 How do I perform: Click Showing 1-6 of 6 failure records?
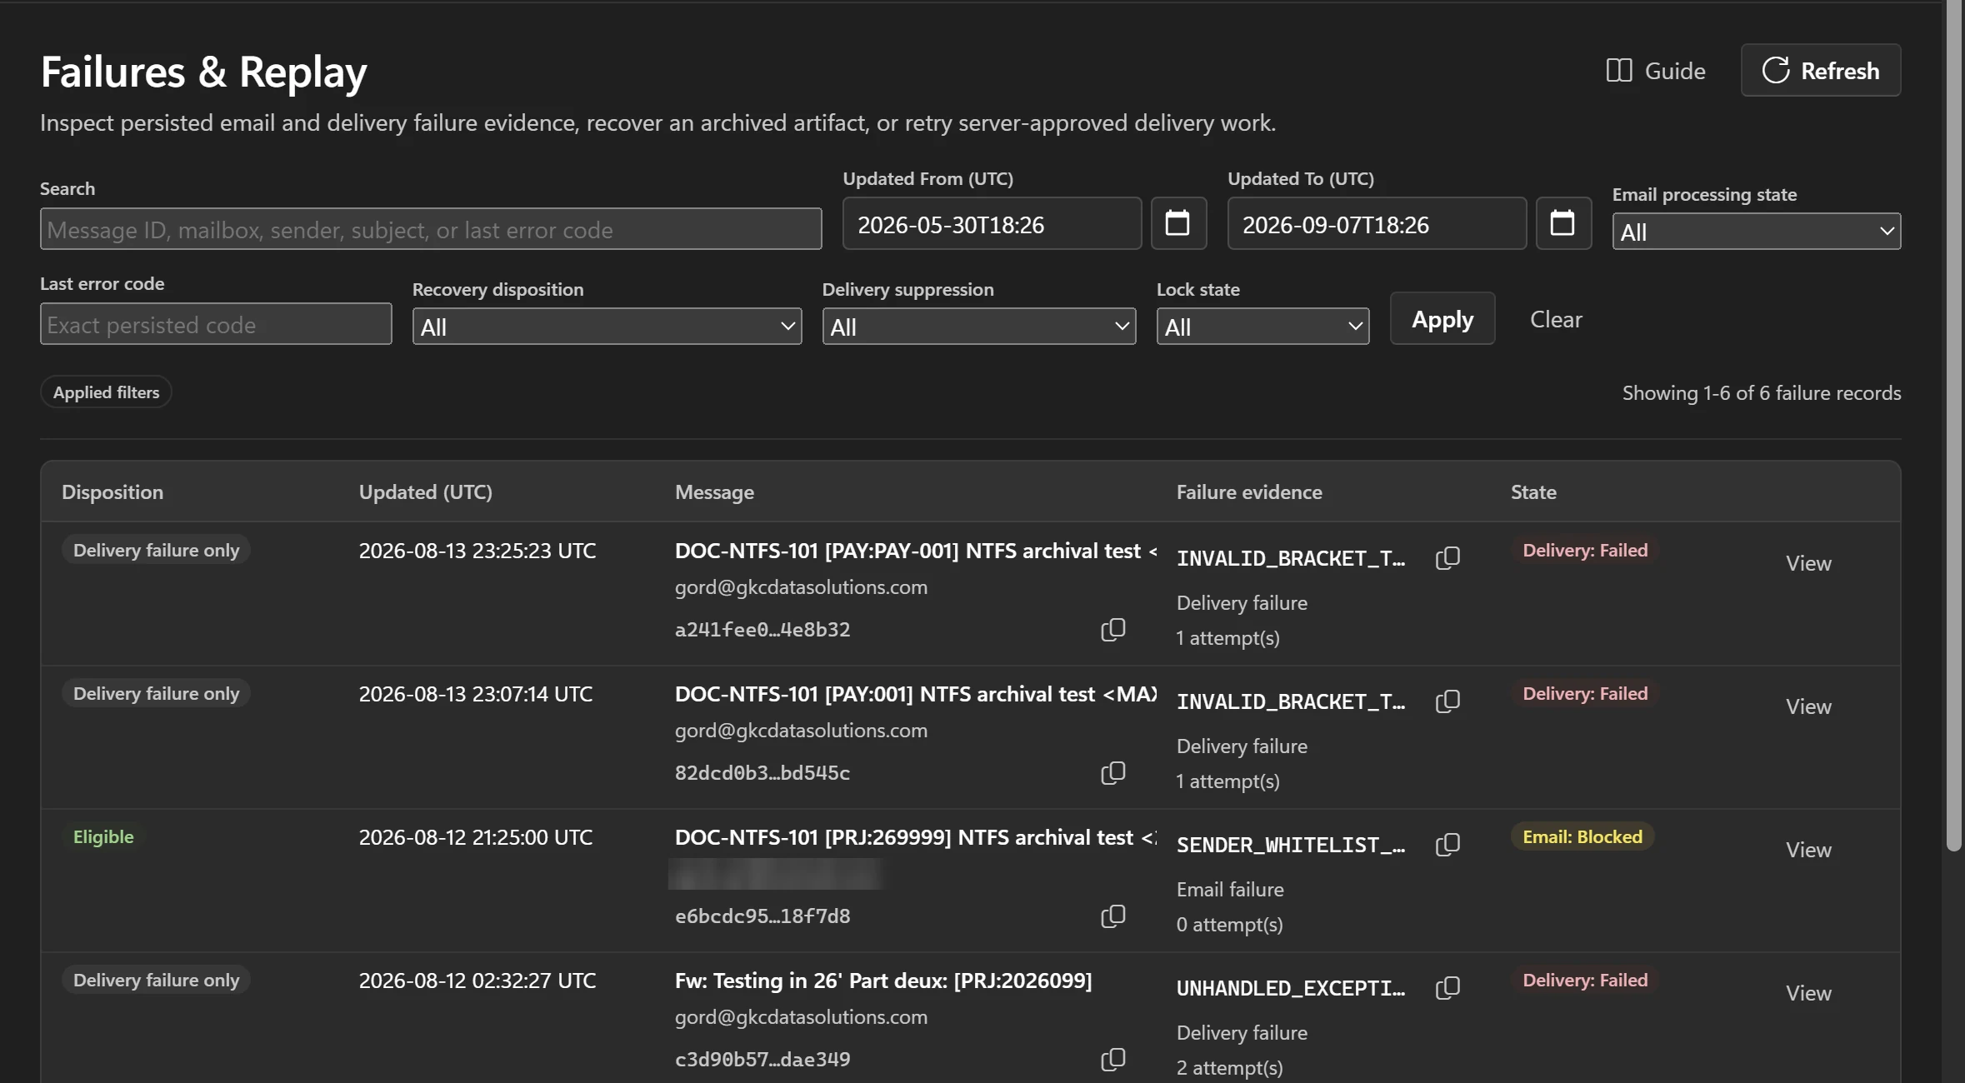click(1761, 393)
